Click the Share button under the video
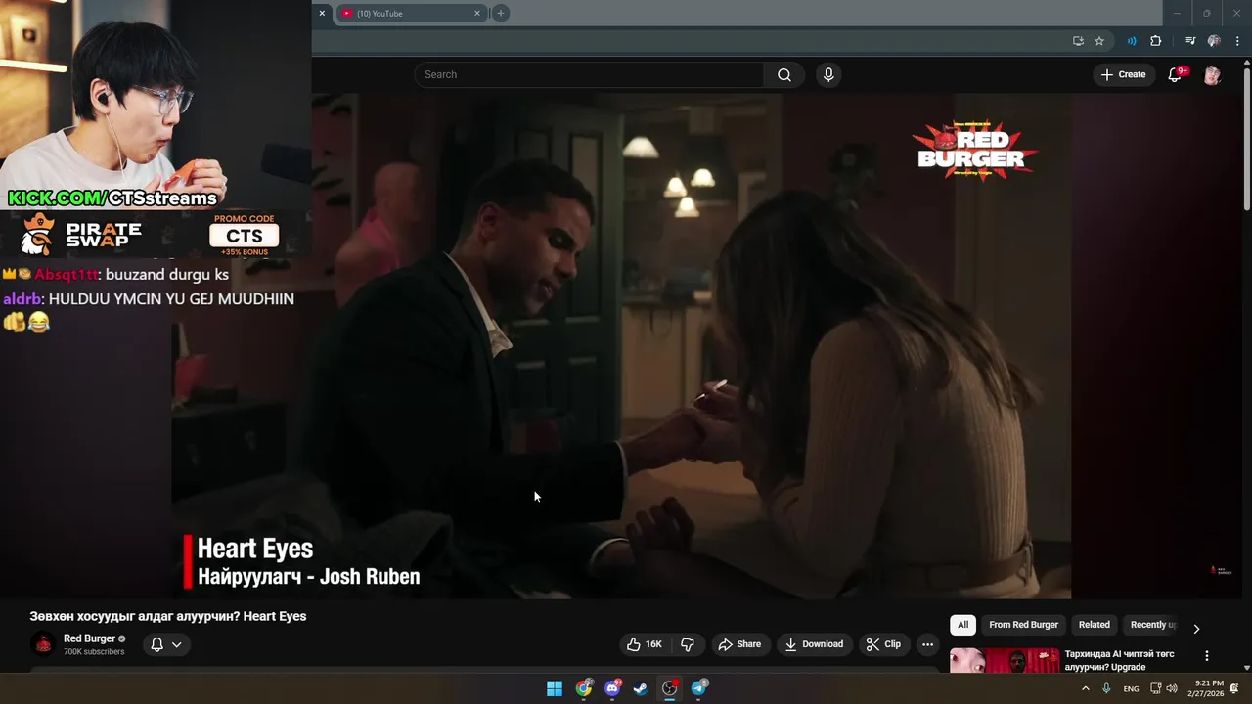 739,644
